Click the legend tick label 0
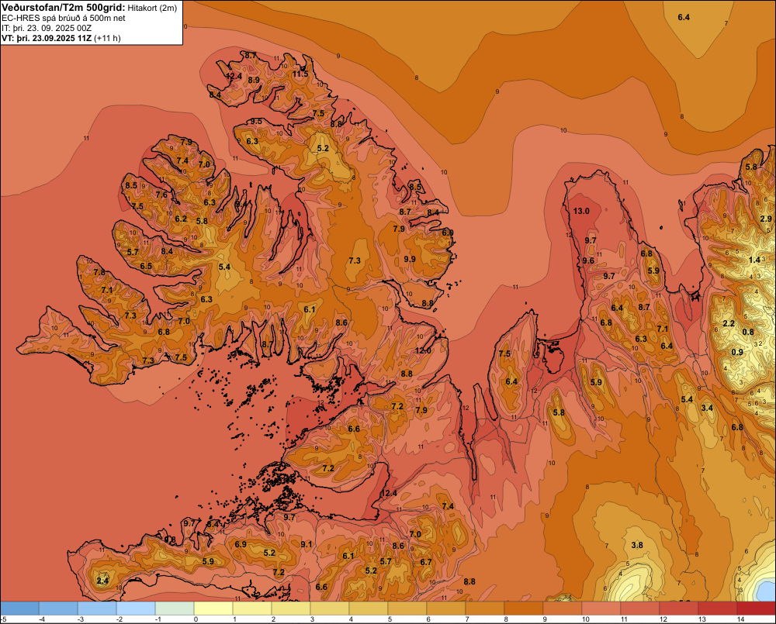Screen dimensions: 776x624 196,619
